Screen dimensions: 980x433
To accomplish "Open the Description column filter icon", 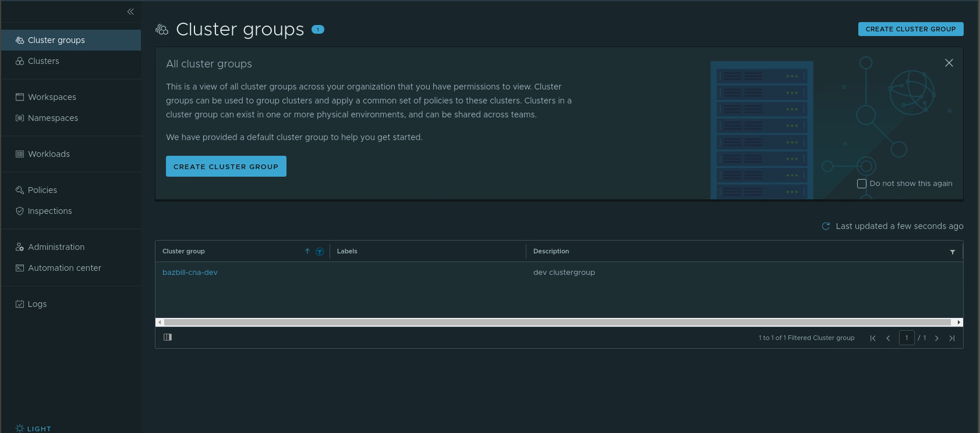I will click(x=953, y=252).
